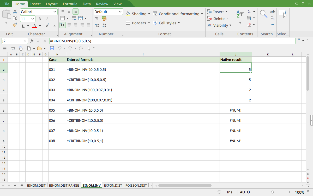
Task: Switch to the Data tab
Action: point(87,4)
